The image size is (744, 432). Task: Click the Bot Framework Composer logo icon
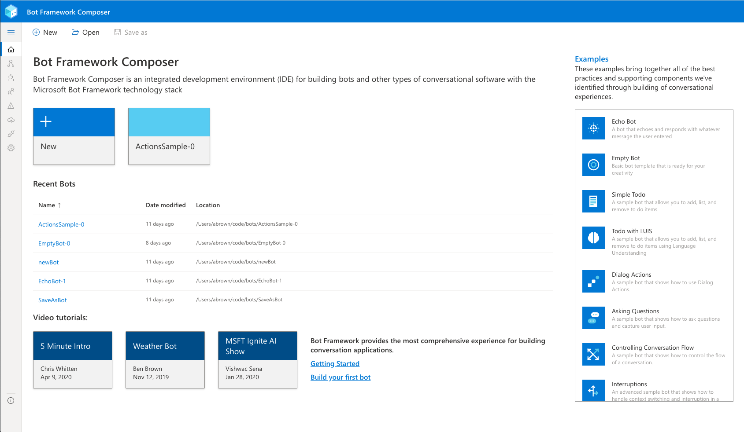11,11
